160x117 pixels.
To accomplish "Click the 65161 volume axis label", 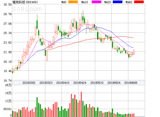I will [7, 109].
